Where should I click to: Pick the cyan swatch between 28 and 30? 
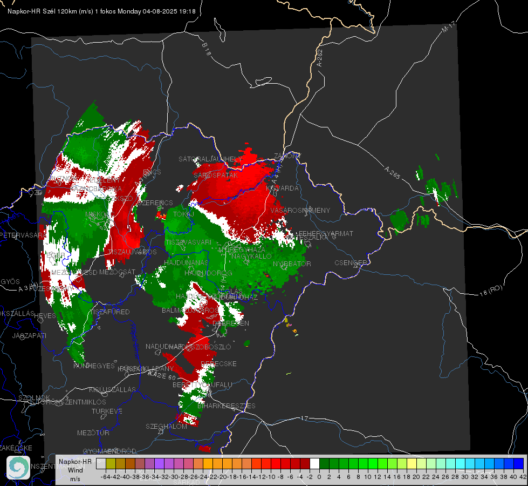[460, 464]
